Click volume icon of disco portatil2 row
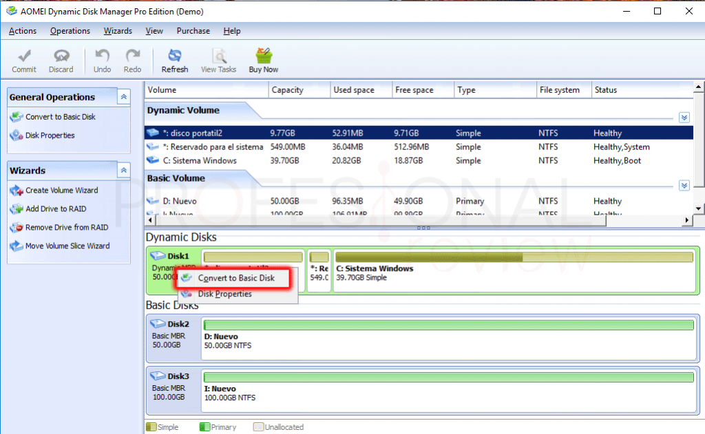This screenshot has width=705, height=434. click(x=153, y=133)
